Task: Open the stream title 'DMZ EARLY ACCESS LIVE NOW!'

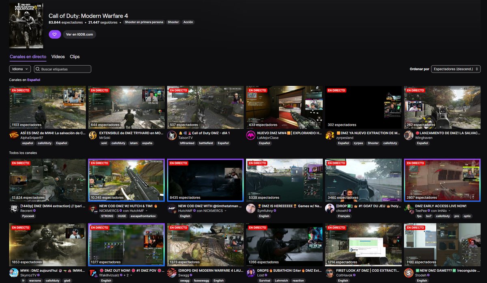Action: 441,206
